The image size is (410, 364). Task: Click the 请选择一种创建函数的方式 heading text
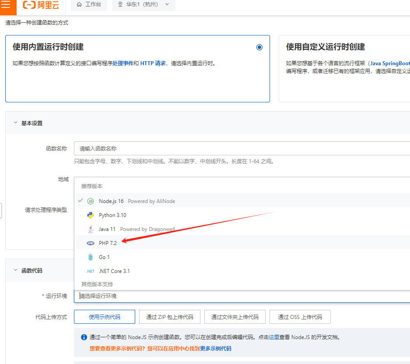tap(37, 23)
